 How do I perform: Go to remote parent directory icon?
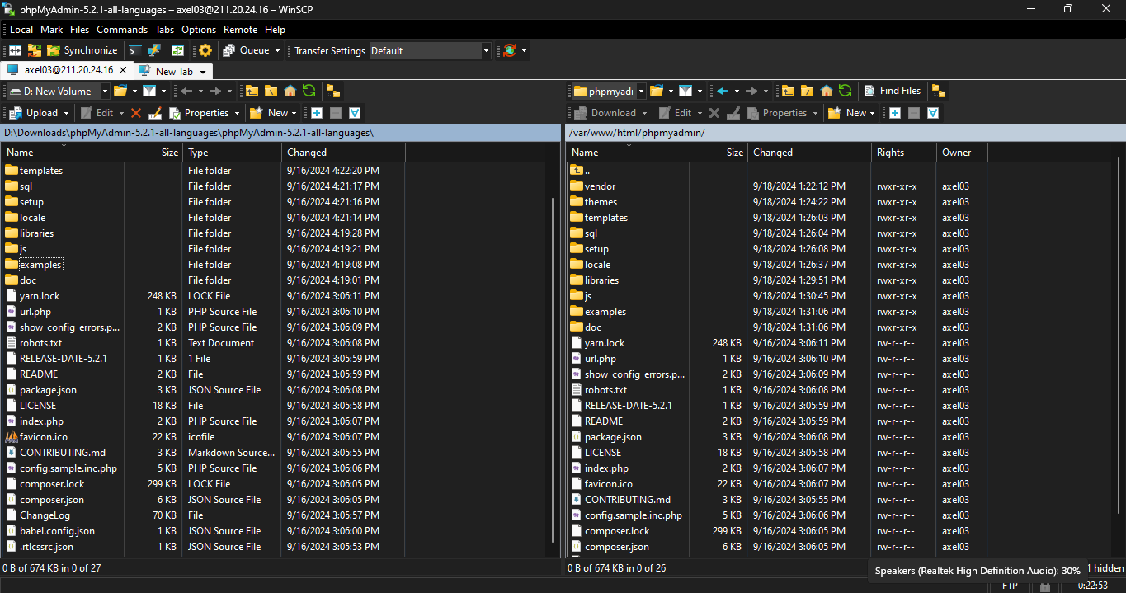[788, 91]
